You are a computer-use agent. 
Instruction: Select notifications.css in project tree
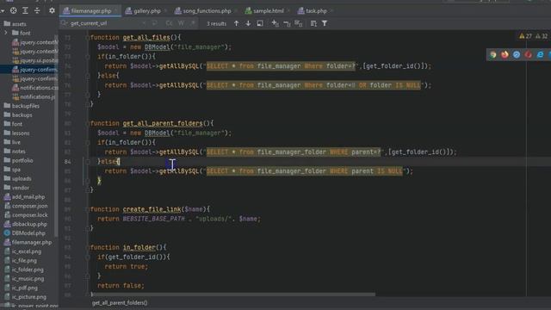coord(34,88)
